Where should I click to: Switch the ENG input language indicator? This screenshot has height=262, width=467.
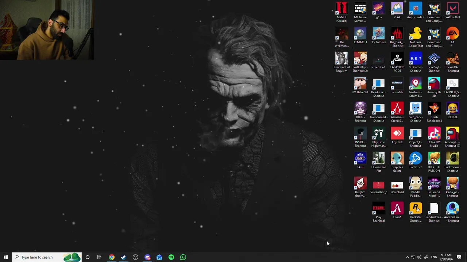pyautogui.click(x=434, y=257)
